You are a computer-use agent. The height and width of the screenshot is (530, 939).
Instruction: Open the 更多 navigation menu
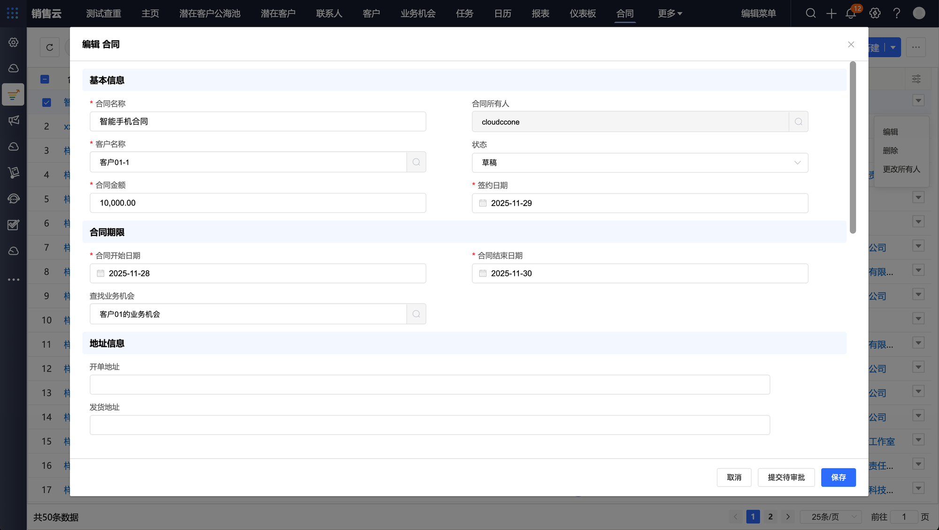[x=670, y=14]
